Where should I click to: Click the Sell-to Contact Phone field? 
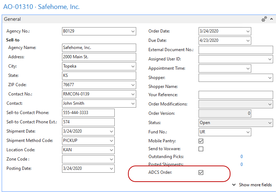(x=88, y=113)
